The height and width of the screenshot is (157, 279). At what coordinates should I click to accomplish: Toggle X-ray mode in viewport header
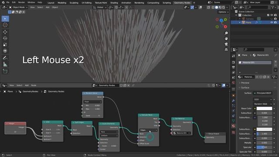208,7
